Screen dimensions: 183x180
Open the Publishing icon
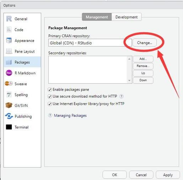tap(9, 116)
